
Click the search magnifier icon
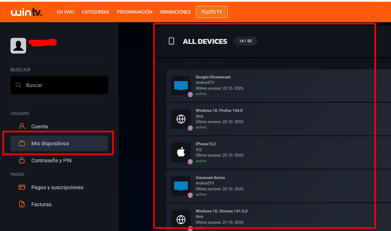18,85
